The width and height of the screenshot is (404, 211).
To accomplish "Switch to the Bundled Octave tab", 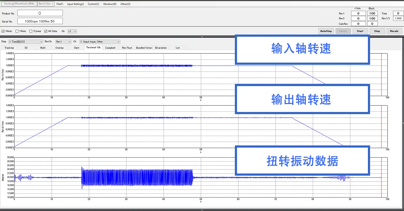I will 144,48.
